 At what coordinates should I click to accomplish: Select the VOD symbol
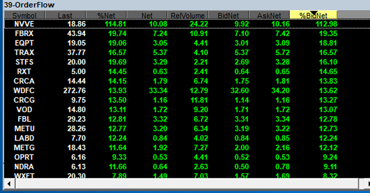pyautogui.click(x=24, y=109)
